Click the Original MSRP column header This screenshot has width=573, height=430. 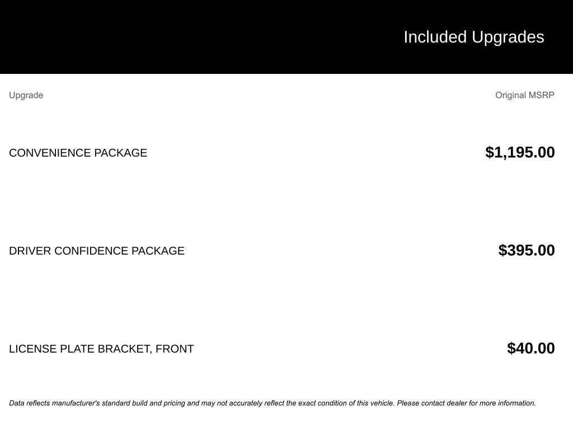click(524, 95)
